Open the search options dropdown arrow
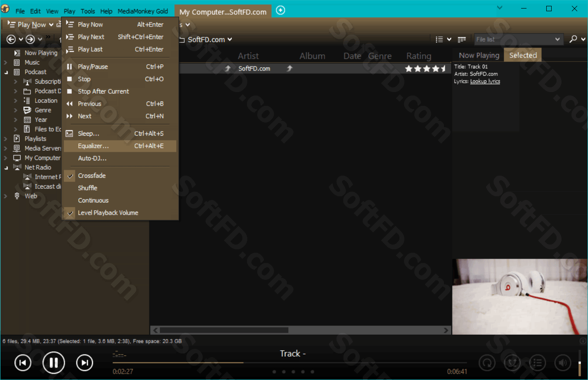Screen dimensions: 588x380 (583, 40)
